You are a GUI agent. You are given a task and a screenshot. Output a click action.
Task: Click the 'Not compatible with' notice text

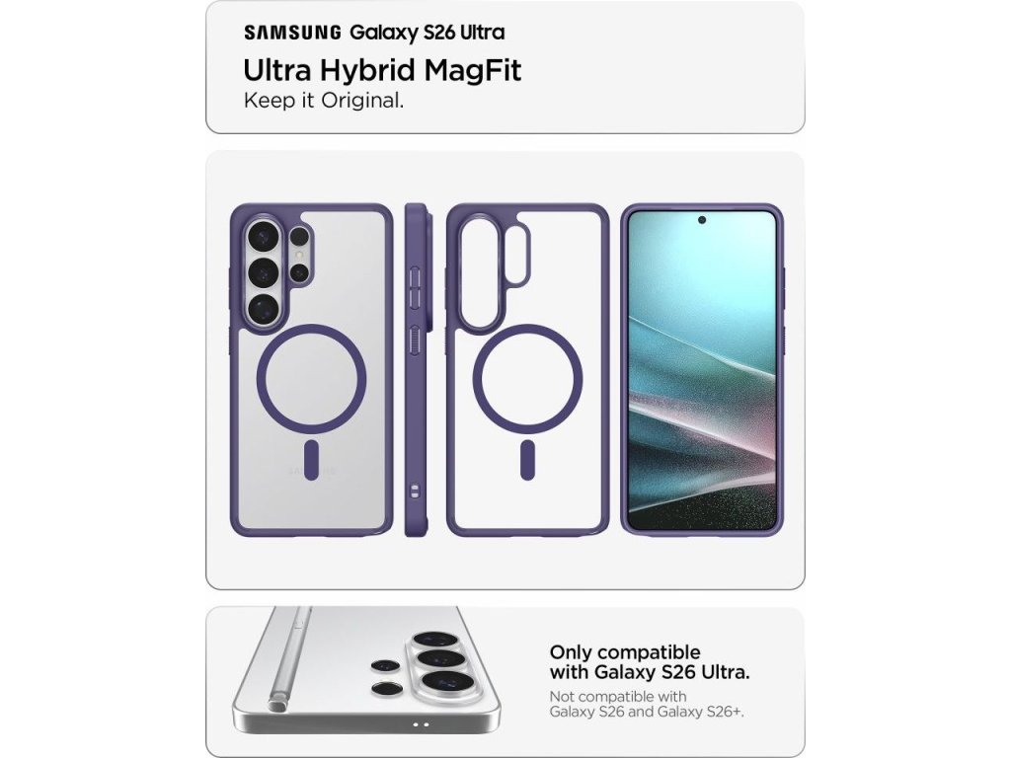[646, 704]
